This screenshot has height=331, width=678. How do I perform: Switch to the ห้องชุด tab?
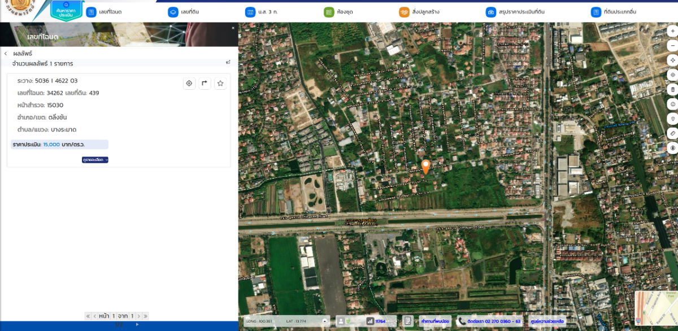338,12
